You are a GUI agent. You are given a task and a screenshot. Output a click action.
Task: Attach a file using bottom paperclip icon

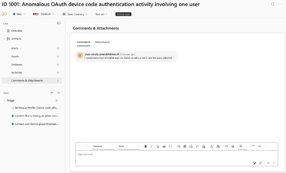[x=261, y=163]
